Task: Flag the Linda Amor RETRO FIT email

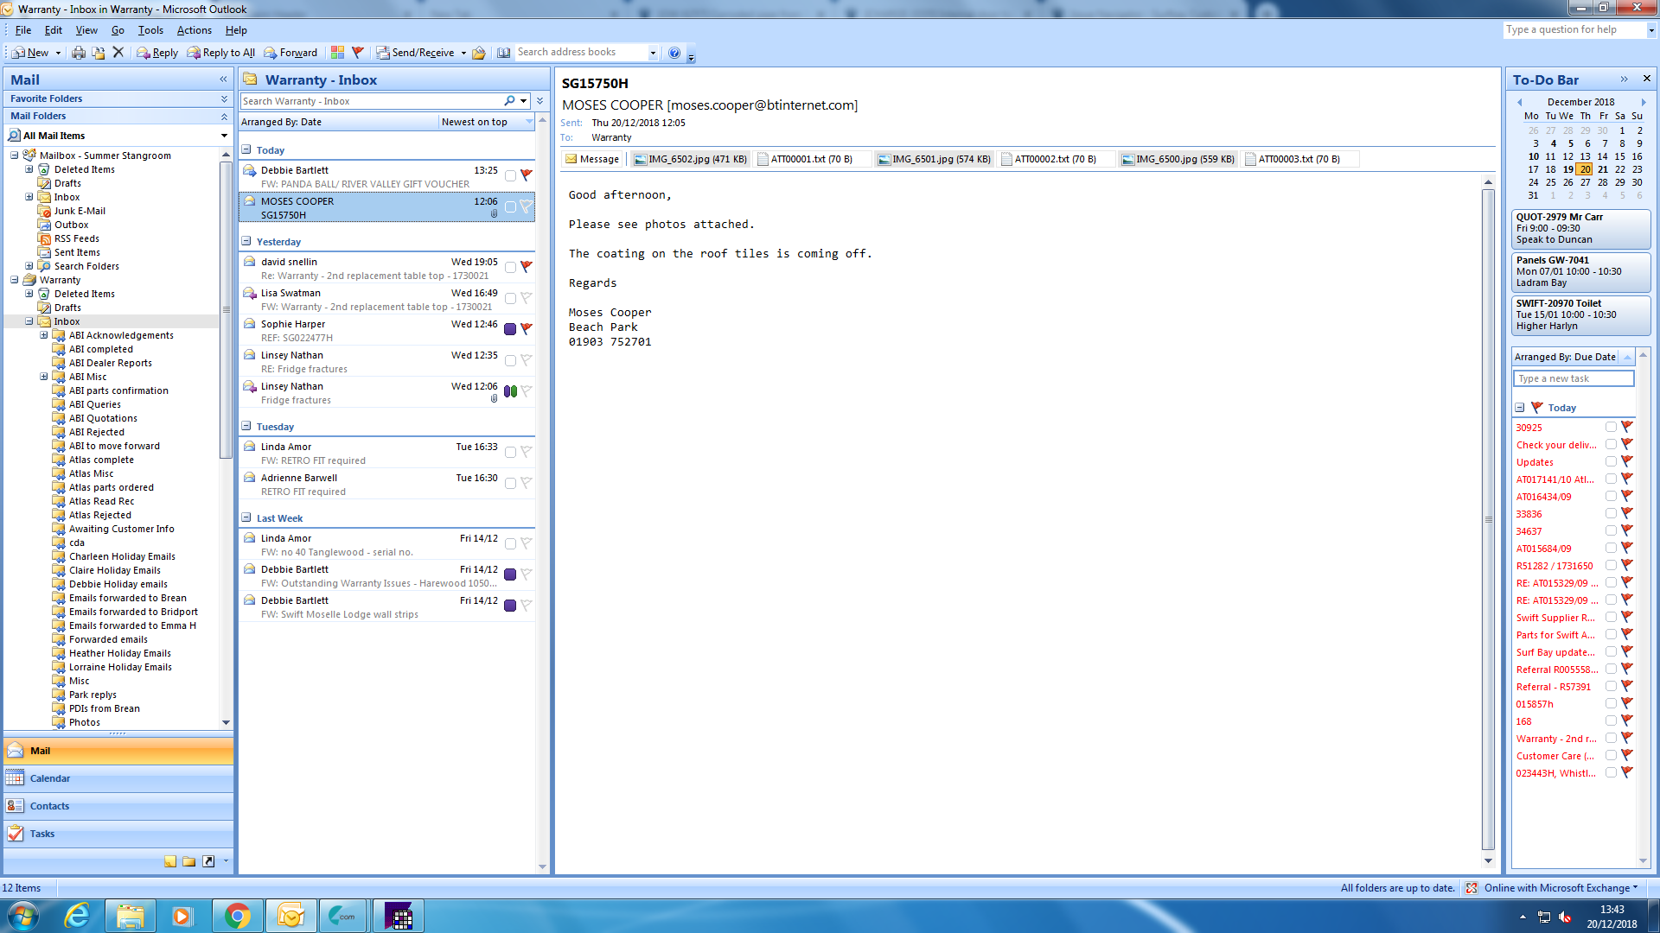Action: 526,452
